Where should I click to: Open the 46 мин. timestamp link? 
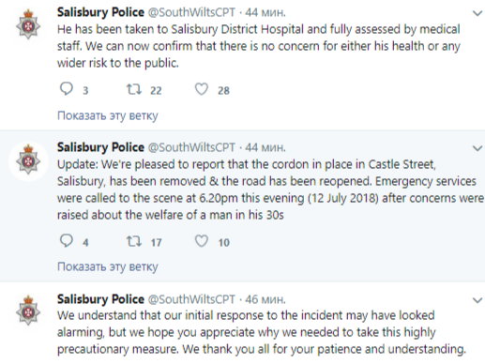point(265,299)
